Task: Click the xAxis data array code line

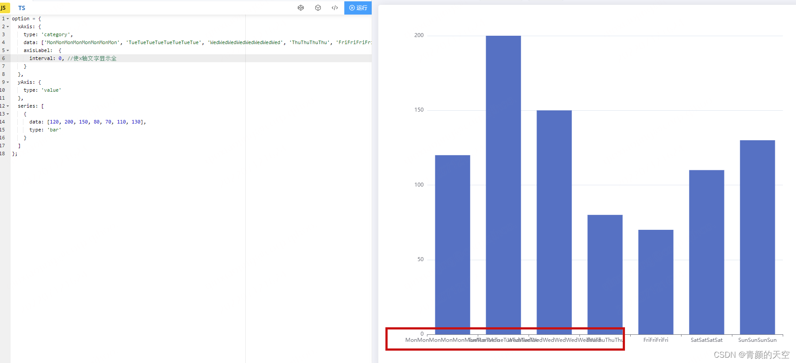Action: pyautogui.click(x=198, y=42)
